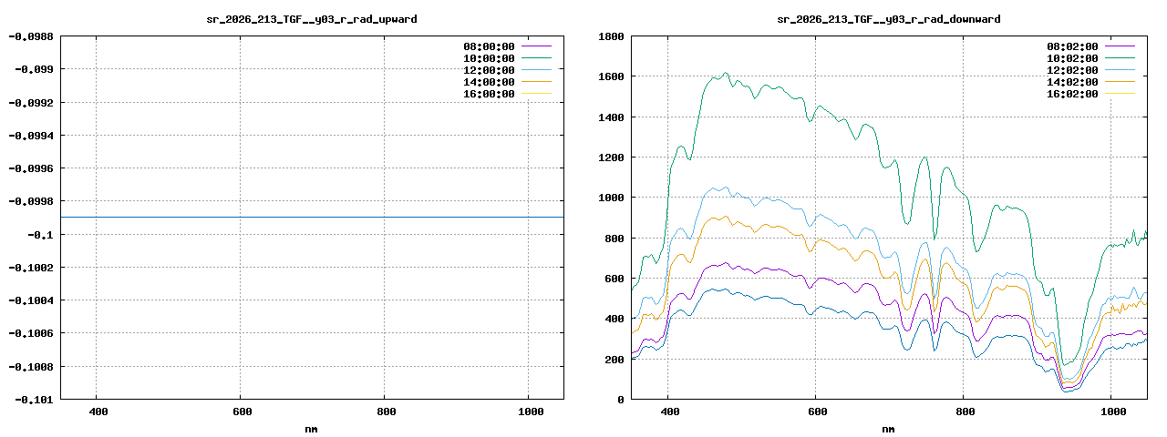
Task: Click the nm axis label under left plot
Action: (311, 428)
